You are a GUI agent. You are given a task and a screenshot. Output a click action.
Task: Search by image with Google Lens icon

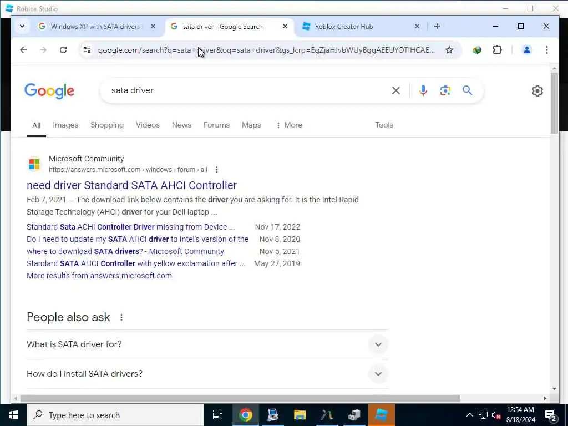[x=445, y=90]
